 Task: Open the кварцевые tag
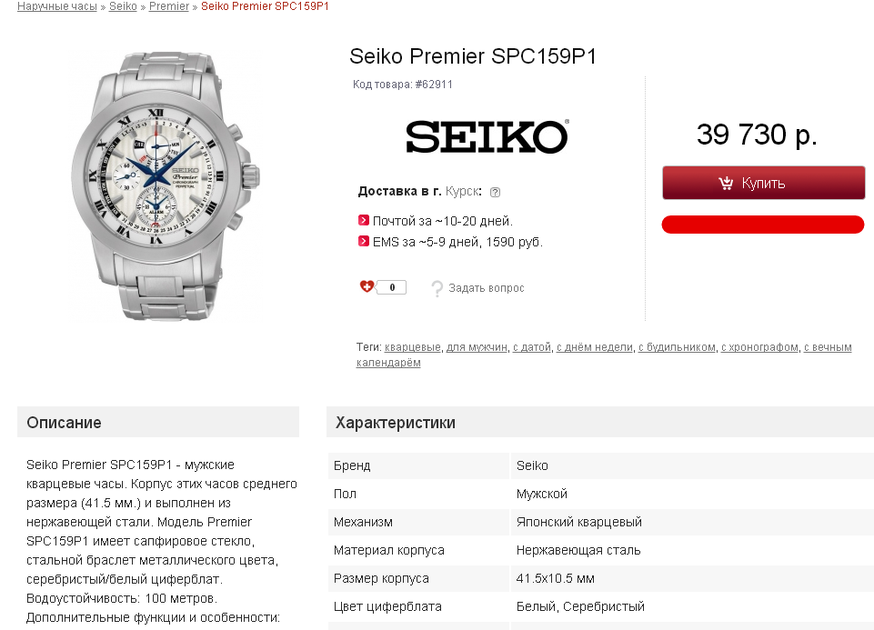412,347
